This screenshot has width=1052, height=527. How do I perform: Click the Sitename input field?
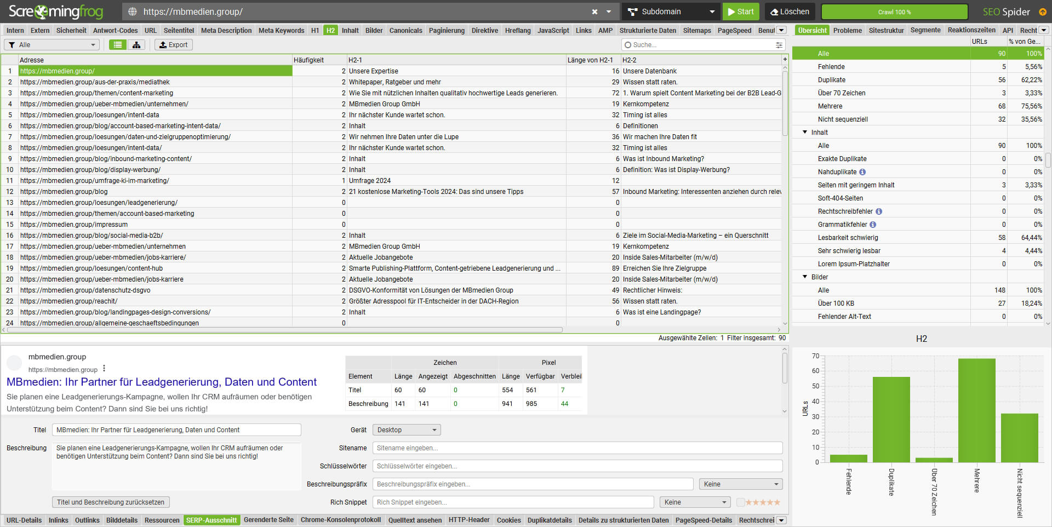pos(577,448)
